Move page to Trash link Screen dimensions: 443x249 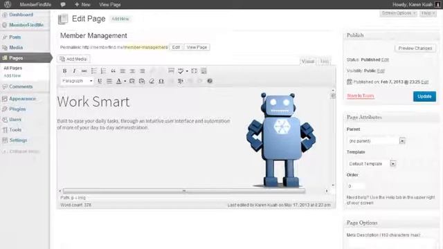pyautogui.click(x=361, y=96)
